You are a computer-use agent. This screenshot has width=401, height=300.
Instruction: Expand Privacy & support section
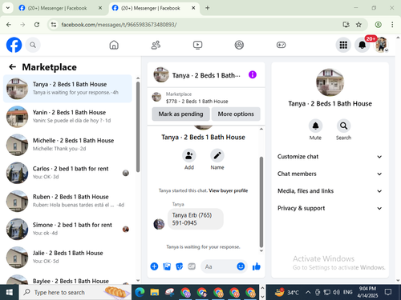pyautogui.click(x=330, y=208)
